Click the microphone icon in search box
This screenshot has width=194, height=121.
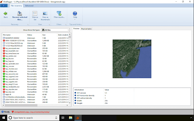click(x=56, y=118)
